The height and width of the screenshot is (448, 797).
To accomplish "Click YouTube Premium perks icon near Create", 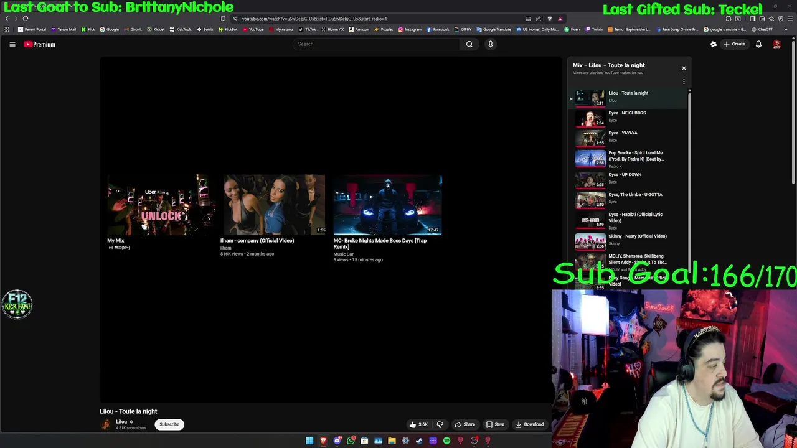I will point(714,44).
